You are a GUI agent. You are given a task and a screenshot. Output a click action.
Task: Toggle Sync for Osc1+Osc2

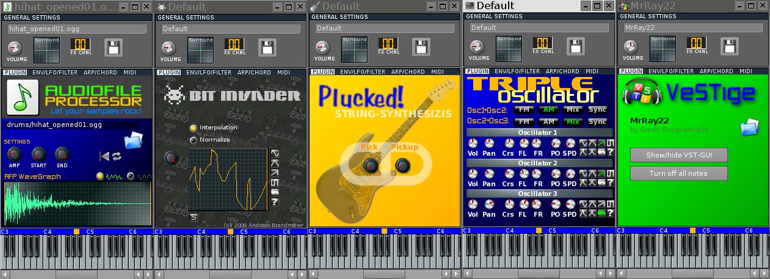click(597, 110)
